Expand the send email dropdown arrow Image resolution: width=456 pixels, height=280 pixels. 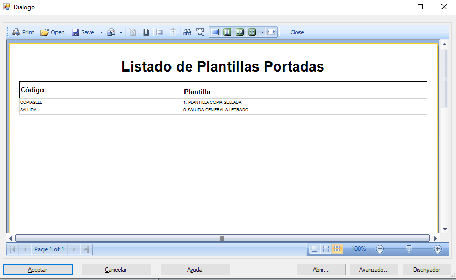[121, 32]
